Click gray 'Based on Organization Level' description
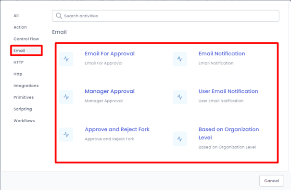Screen dimensions: 291x190 (227, 147)
